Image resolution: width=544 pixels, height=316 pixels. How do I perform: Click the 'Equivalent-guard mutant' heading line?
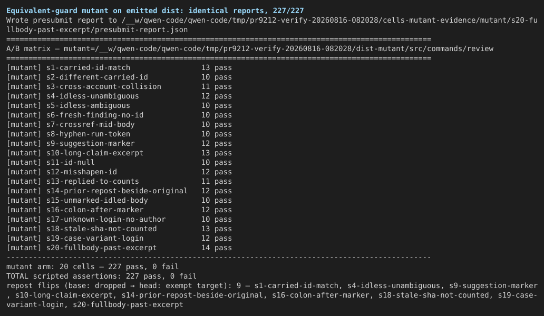(155, 11)
